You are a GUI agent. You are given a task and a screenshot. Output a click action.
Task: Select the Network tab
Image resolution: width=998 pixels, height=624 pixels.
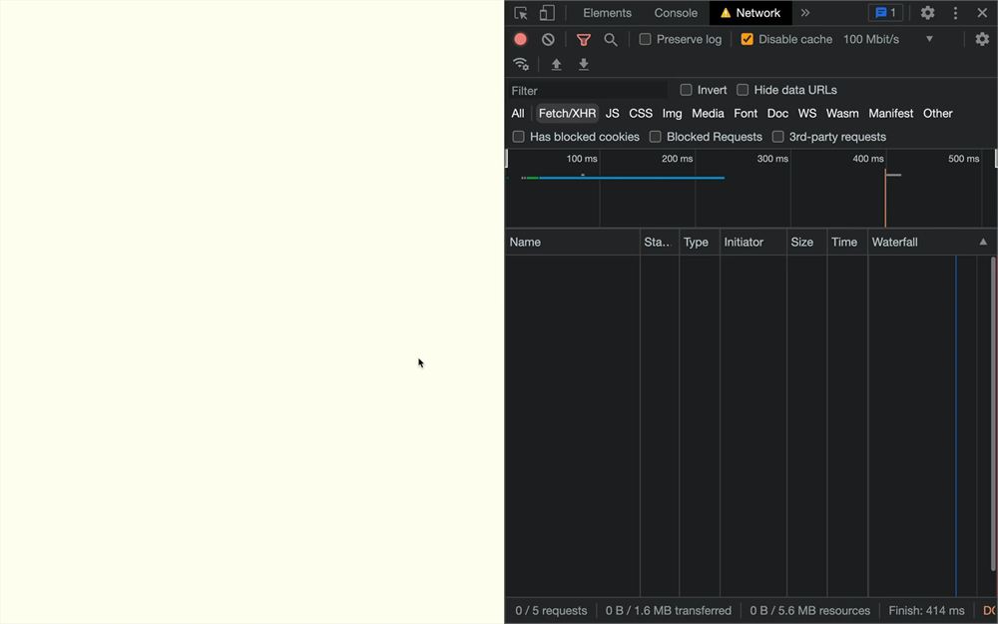(x=750, y=13)
